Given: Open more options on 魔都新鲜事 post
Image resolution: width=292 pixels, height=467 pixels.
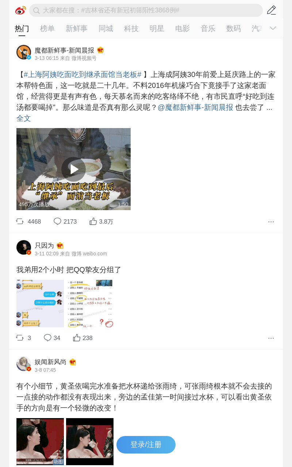Looking at the screenshot, I should tap(271, 221).
